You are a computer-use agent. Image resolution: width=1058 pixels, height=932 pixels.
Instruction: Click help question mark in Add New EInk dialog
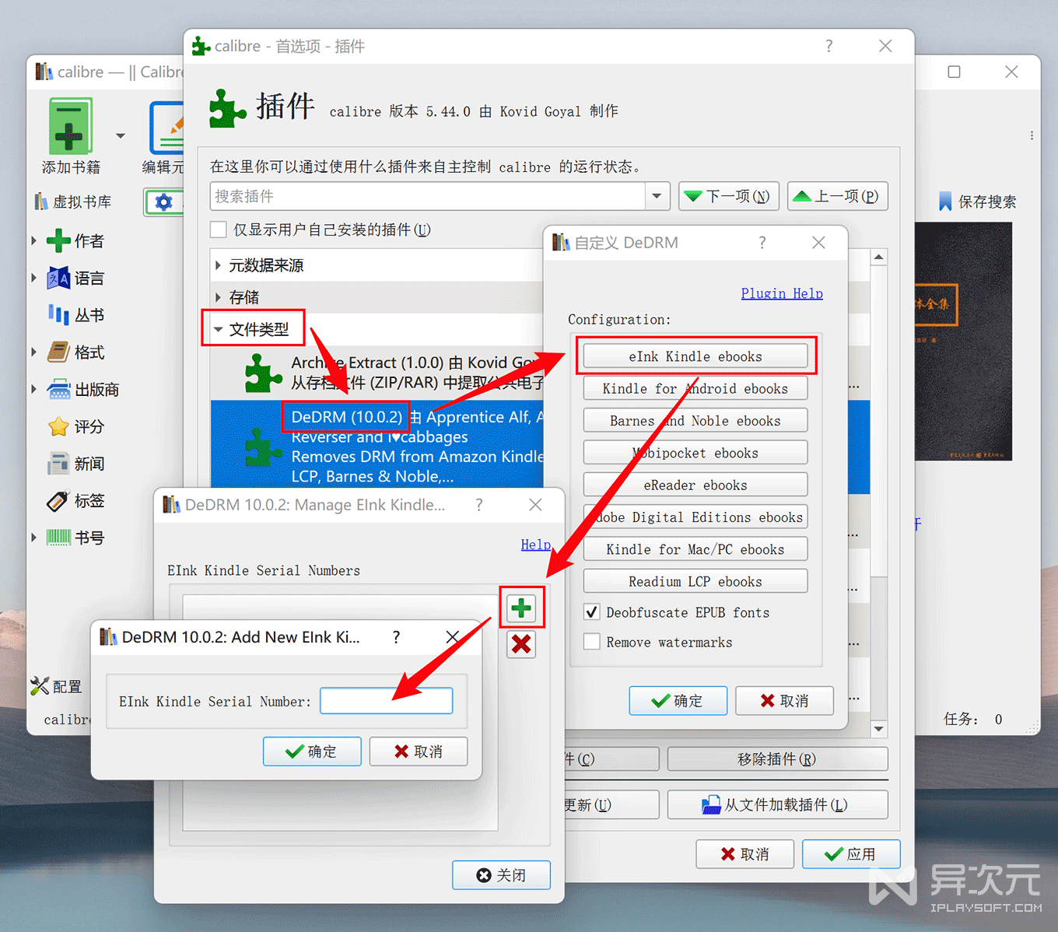point(397,637)
